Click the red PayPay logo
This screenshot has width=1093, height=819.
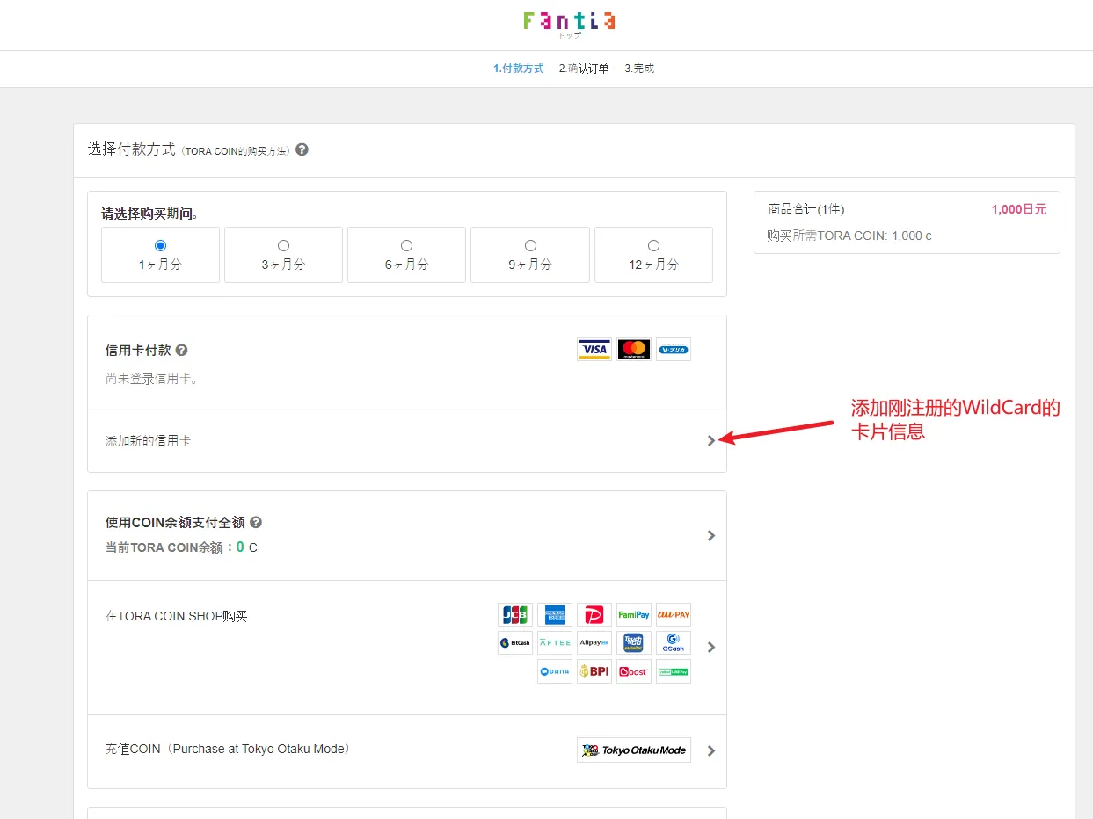tap(594, 615)
